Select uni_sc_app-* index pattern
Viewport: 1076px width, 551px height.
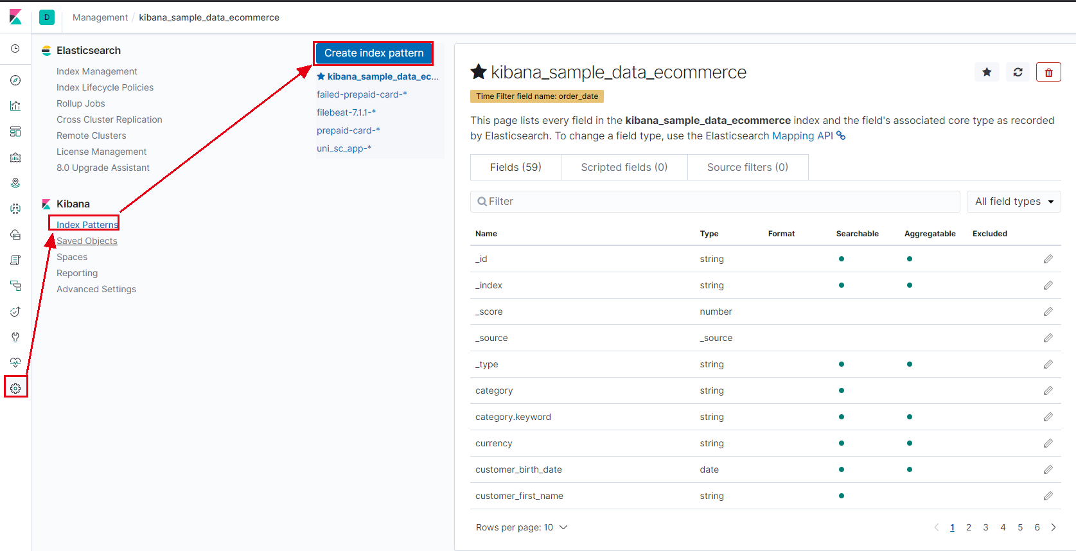(344, 148)
